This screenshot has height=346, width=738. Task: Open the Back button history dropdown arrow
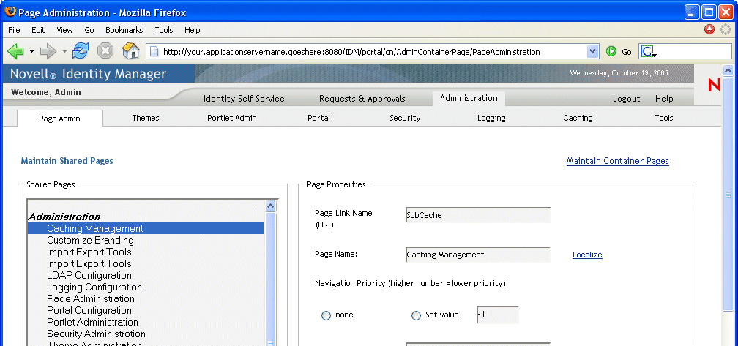tap(31, 52)
